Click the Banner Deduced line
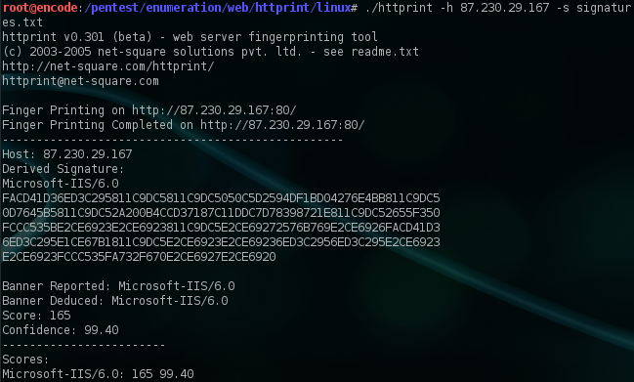The width and height of the screenshot is (634, 382). (x=115, y=301)
